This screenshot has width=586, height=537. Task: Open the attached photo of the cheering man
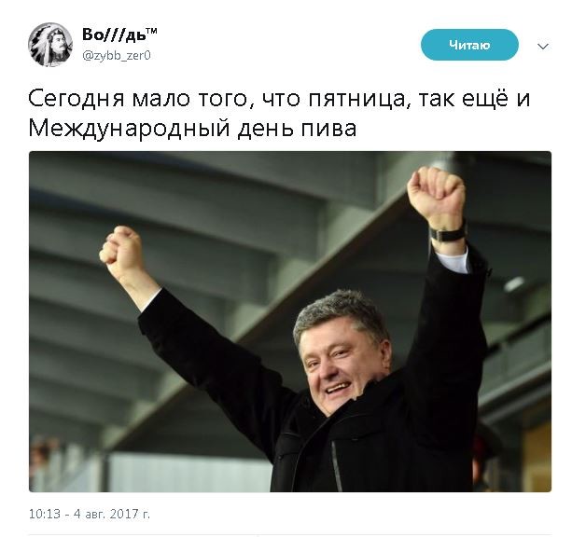pos(290,322)
